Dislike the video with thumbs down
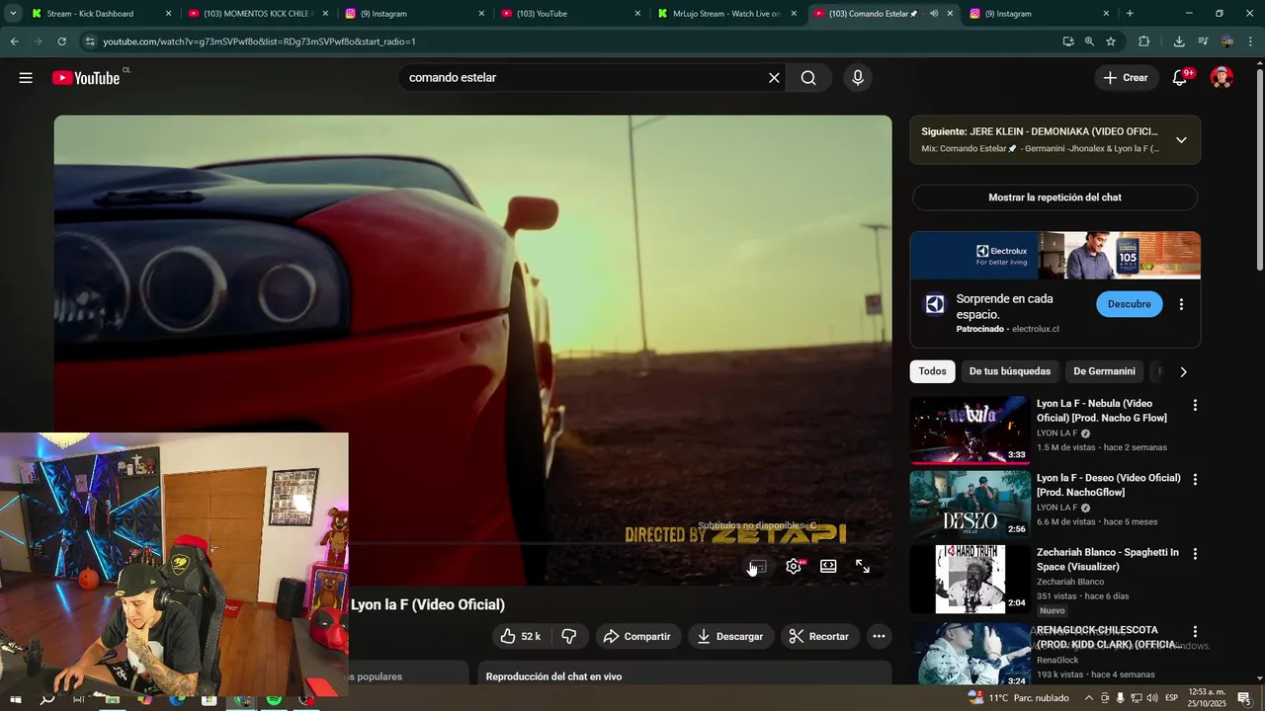 [x=568, y=636]
